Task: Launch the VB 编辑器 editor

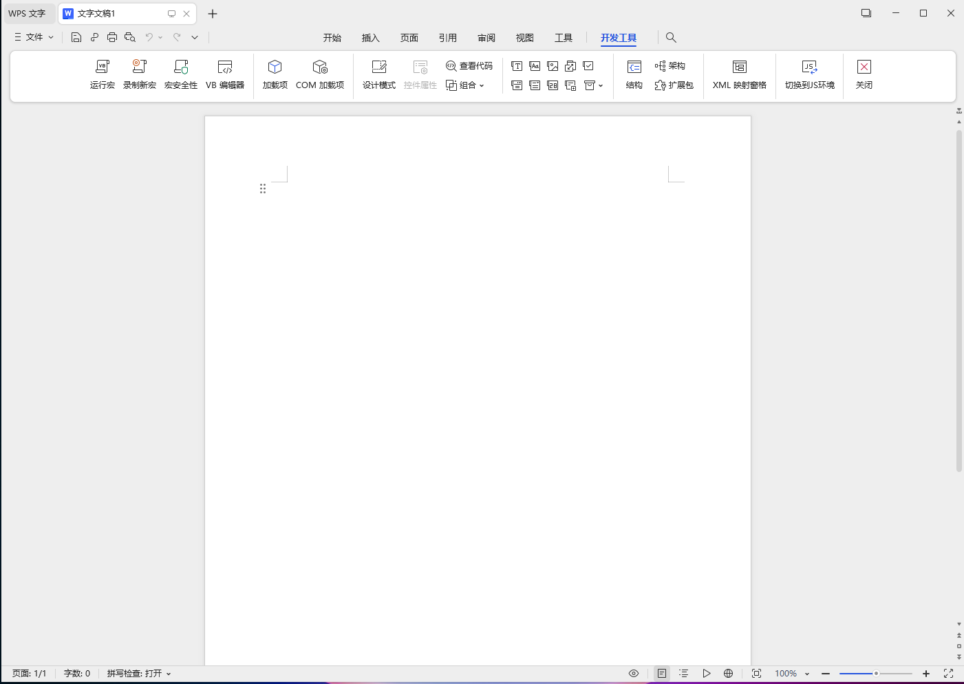Action: (x=225, y=74)
